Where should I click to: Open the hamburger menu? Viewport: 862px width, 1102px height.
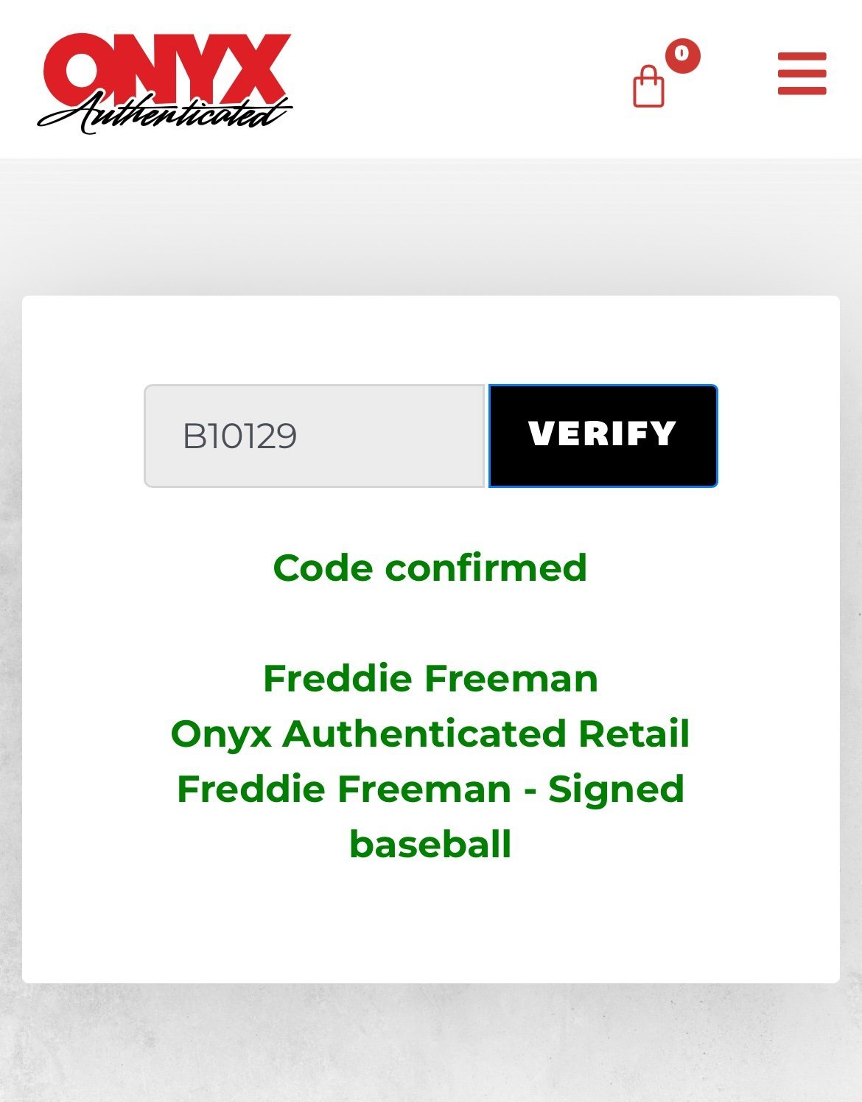[802, 74]
